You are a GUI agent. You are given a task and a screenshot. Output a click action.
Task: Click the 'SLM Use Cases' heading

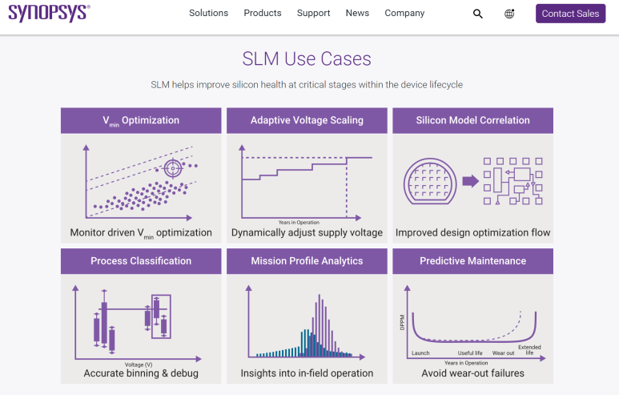(x=307, y=58)
